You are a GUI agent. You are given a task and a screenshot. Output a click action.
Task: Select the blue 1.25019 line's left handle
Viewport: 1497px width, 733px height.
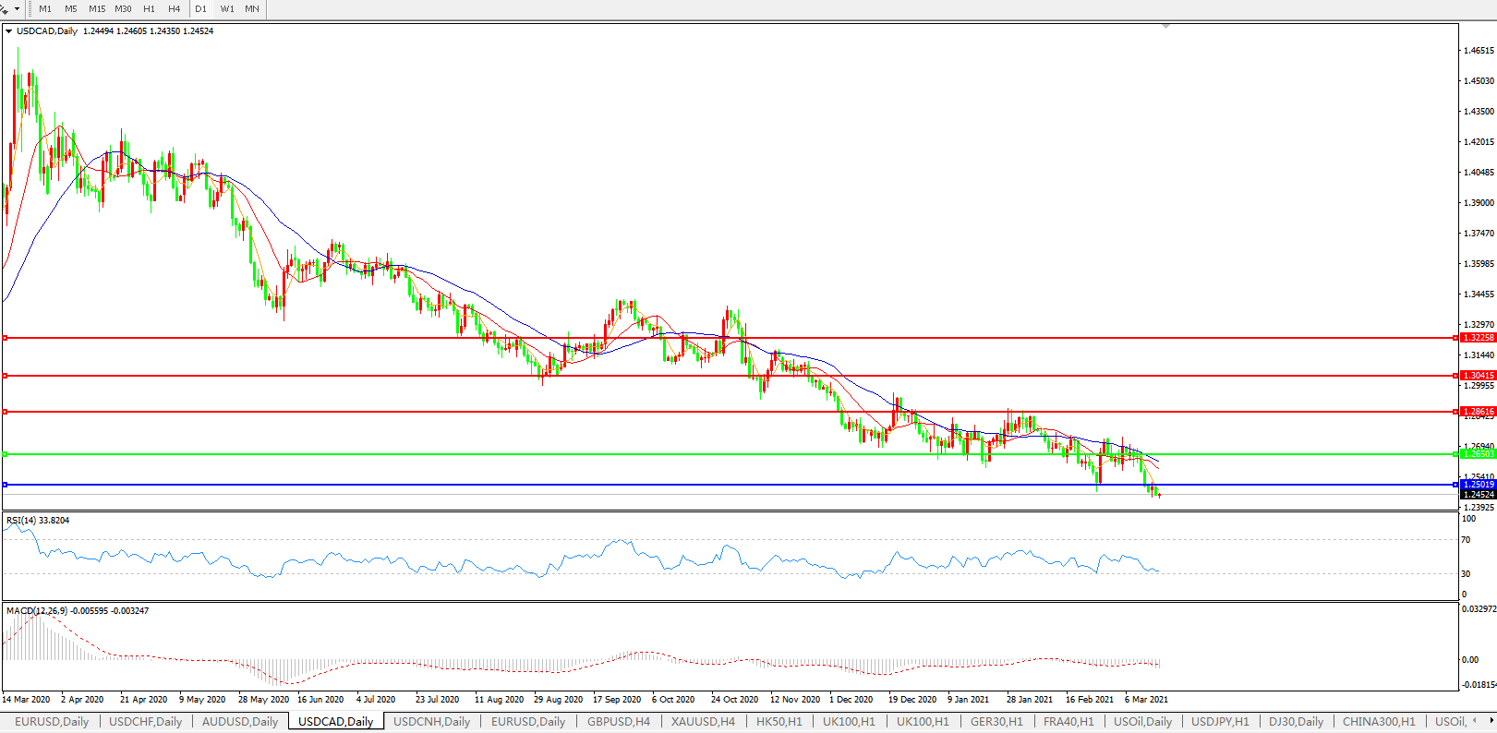[x=6, y=485]
